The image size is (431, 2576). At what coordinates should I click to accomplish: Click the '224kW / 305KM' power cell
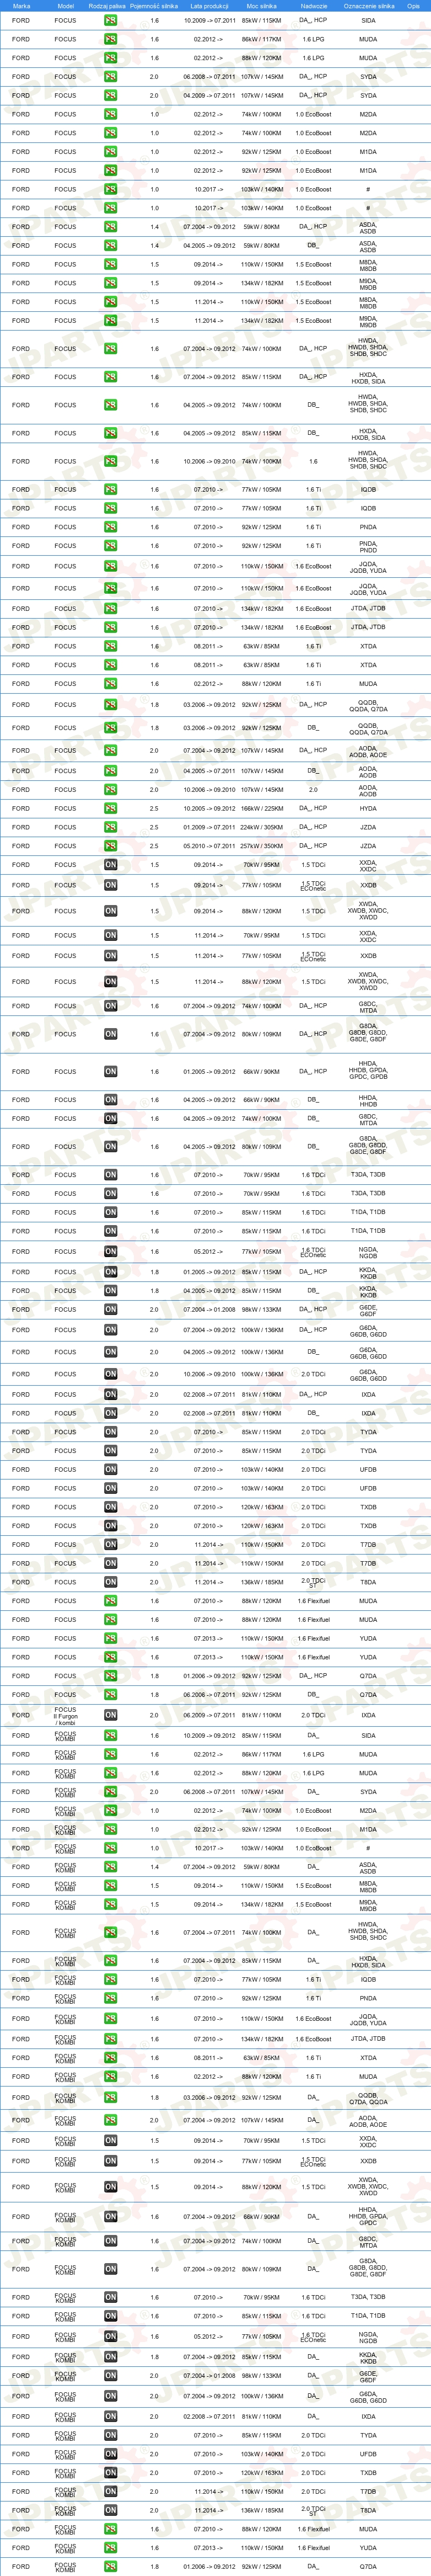pos(261,827)
